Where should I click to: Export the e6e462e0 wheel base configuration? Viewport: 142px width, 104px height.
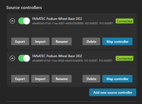(20, 41)
